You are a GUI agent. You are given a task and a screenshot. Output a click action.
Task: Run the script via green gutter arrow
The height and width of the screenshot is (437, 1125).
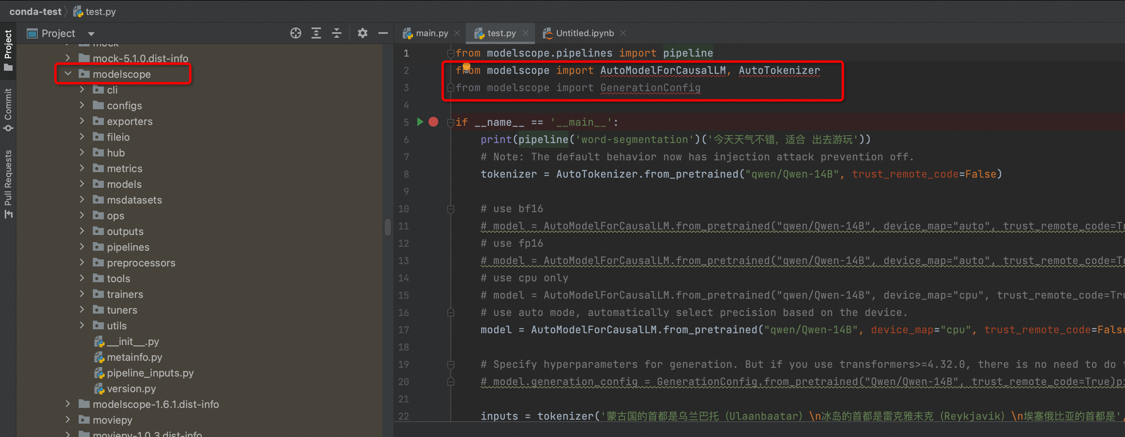coord(420,122)
